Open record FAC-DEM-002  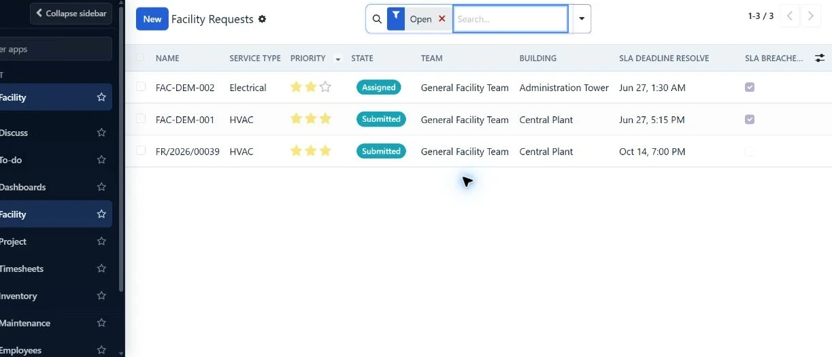pyautogui.click(x=185, y=88)
